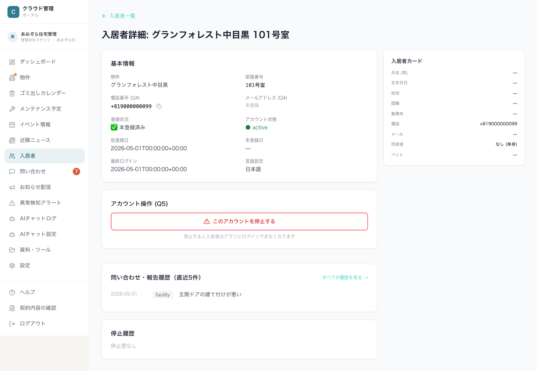Select メンテナンス予定 in the sidebar
This screenshot has height=371, width=537.
click(x=45, y=109)
